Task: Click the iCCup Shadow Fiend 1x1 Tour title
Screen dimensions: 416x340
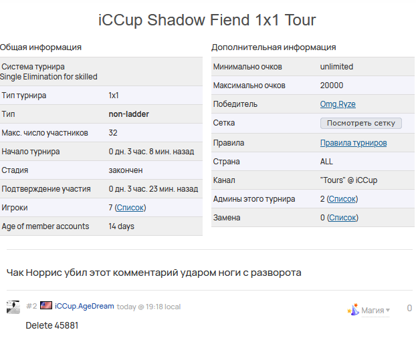Action: tap(207, 20)
